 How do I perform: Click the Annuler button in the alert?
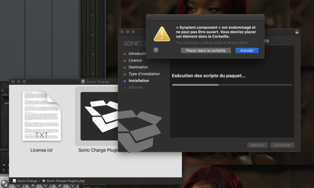(247, 50)
